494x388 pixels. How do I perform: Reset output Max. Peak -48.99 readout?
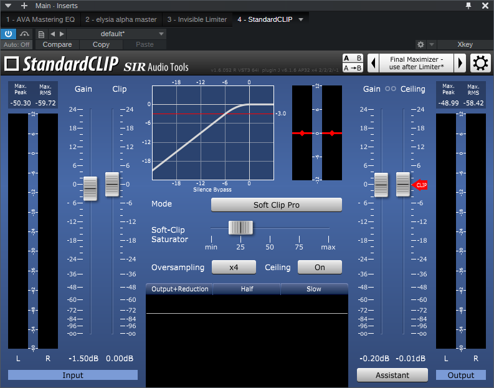pyautogui.click(x=449, y=103)
